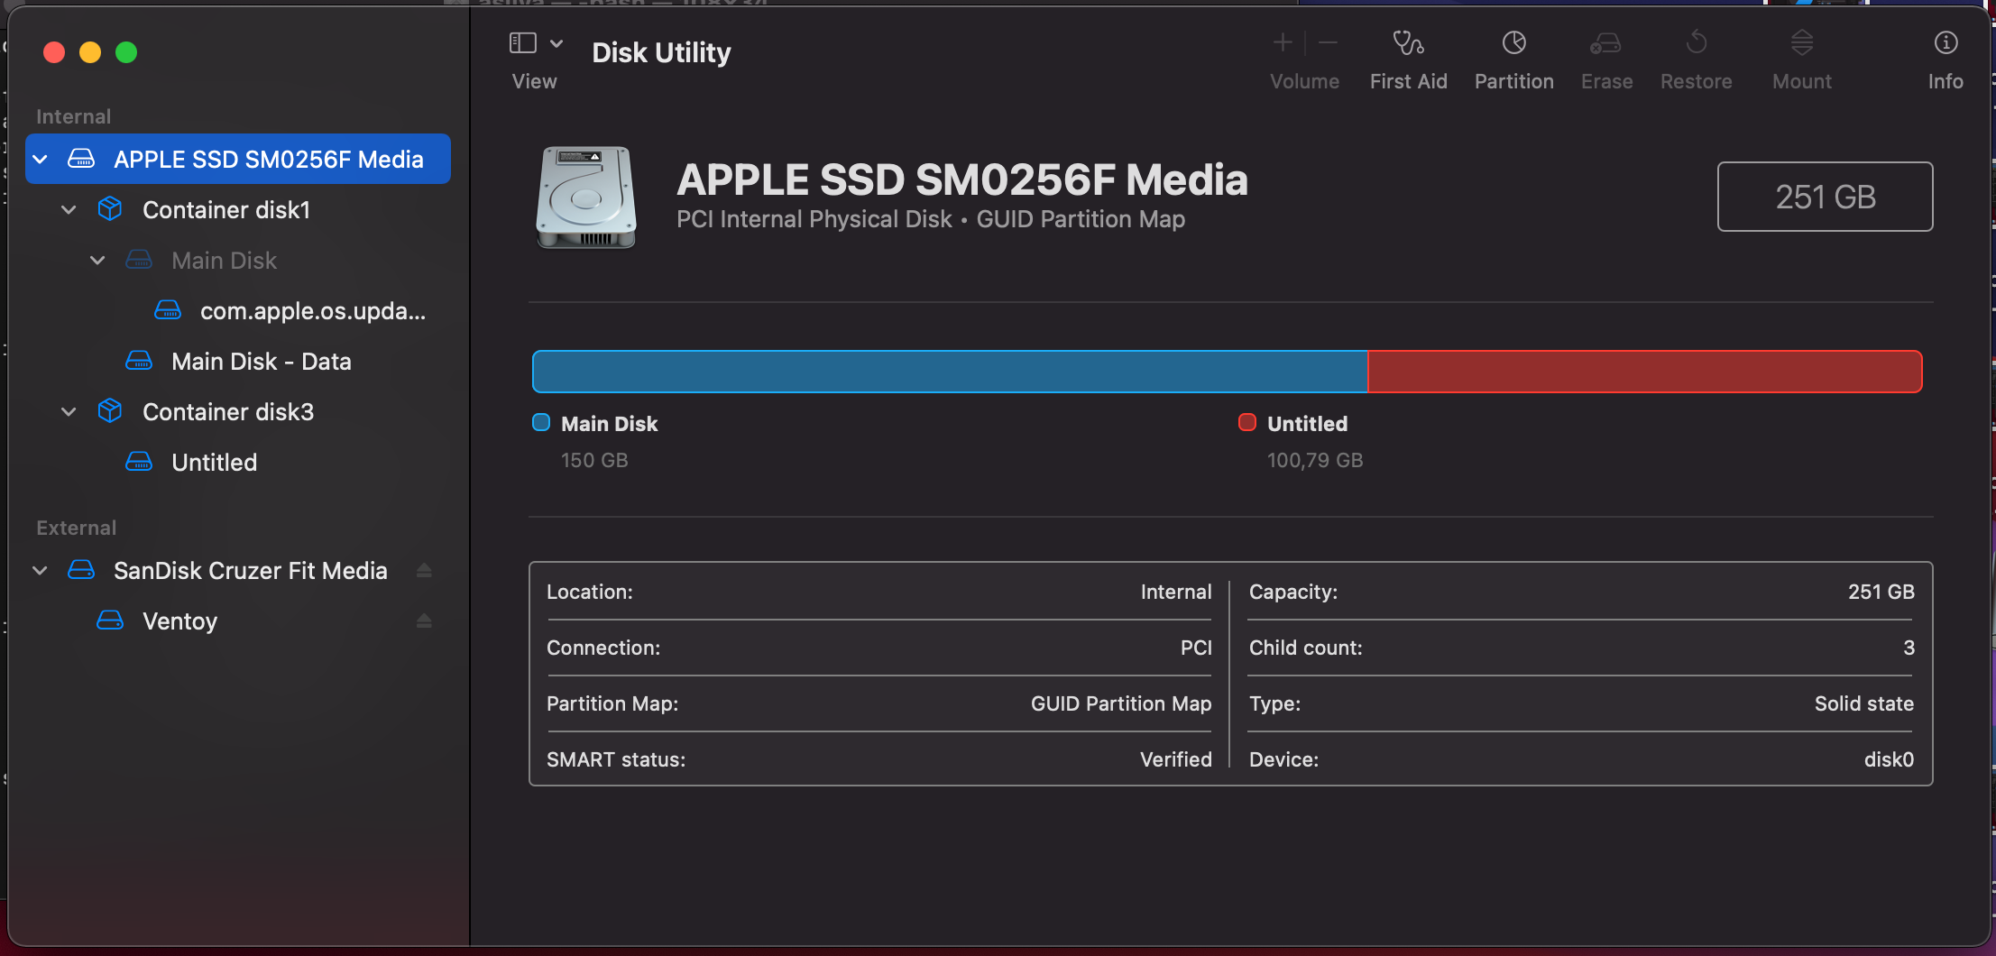
Task: Click the Untitled volume drive icon
Action: click(139, 462)
